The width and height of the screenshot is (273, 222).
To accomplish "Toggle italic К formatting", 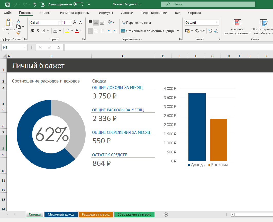I will pyautogui.click(x=38, y=31).
